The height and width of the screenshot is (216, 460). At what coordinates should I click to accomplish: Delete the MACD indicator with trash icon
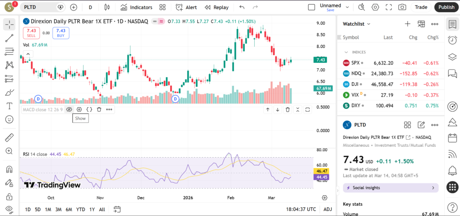(x=99, y=109)
